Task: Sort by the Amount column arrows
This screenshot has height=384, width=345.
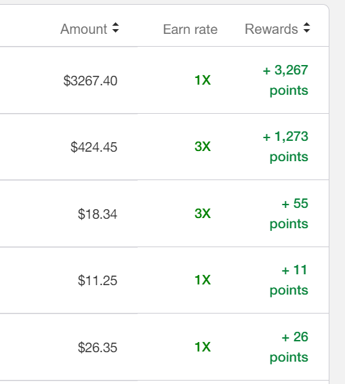Action: click(116, 28)
